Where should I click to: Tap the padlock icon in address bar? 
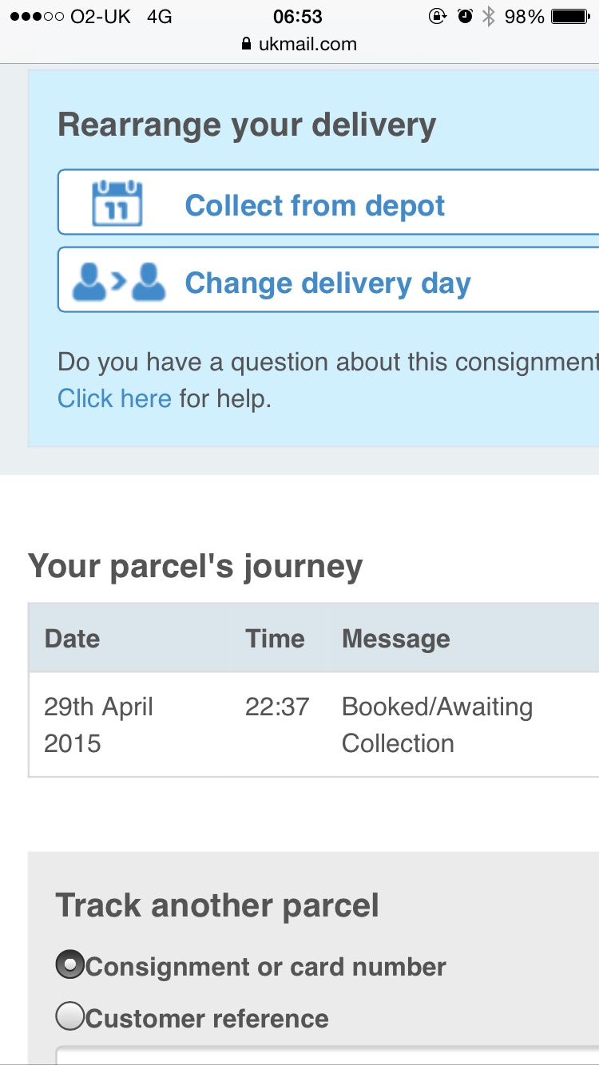click(246, 44)
